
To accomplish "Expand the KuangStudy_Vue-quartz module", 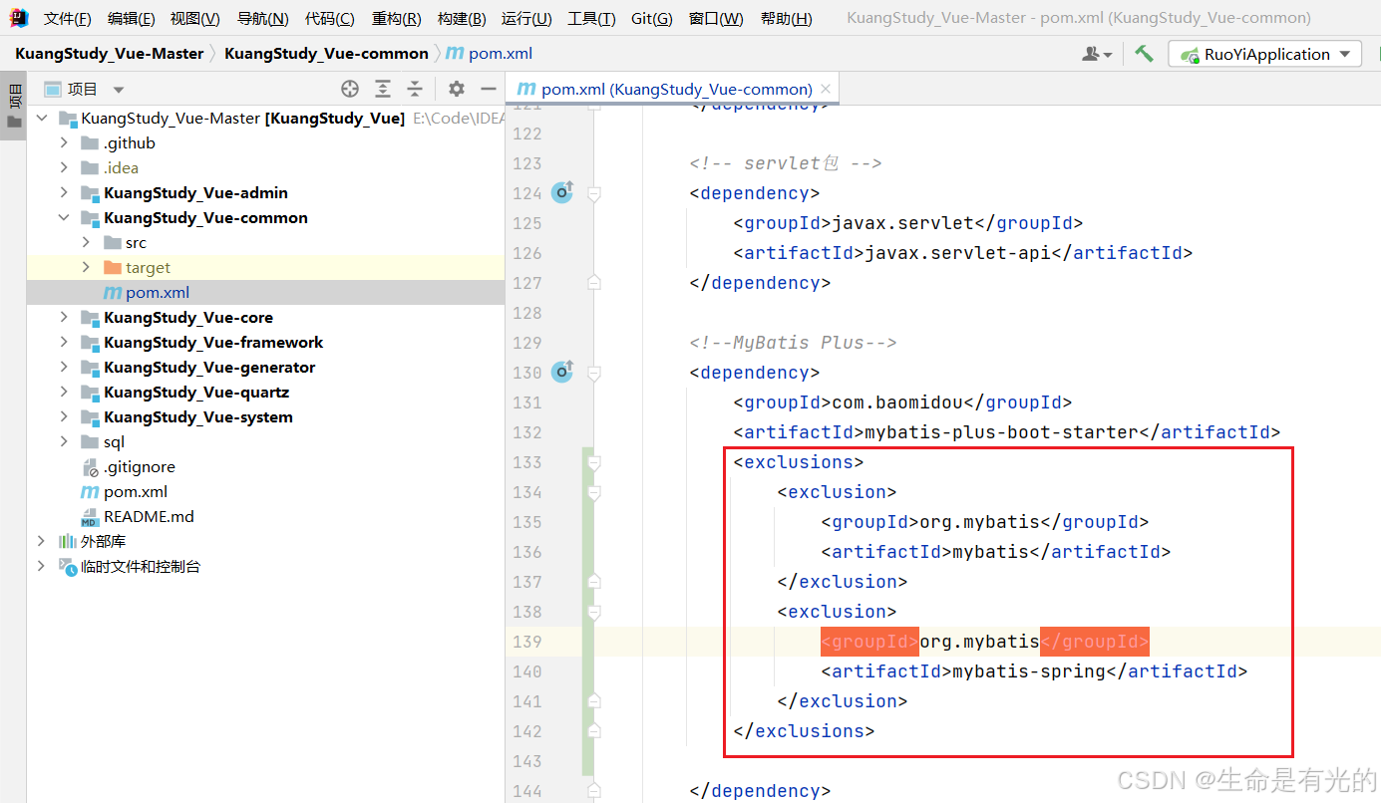I will tap(64, 393).
